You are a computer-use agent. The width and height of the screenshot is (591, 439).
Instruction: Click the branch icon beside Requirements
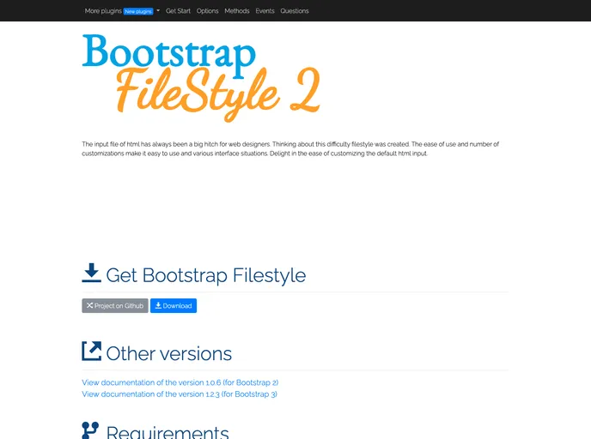tap(90, 430)
